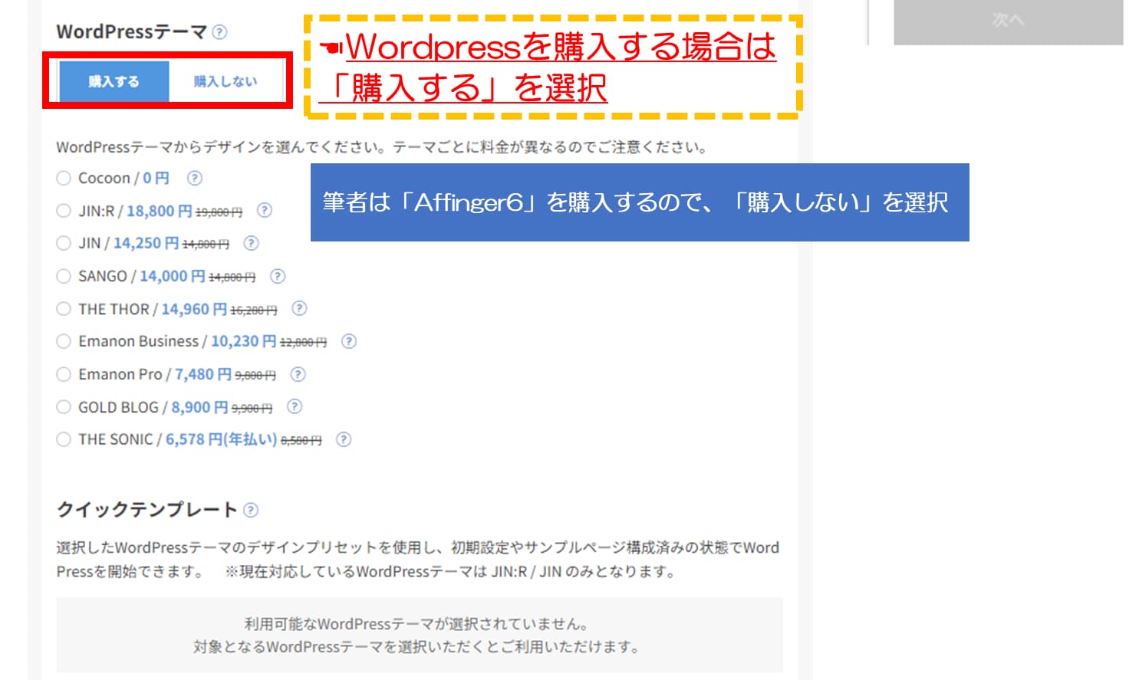
Task: Open help icon beside THE THOR theme
Action: pos(299,308)
